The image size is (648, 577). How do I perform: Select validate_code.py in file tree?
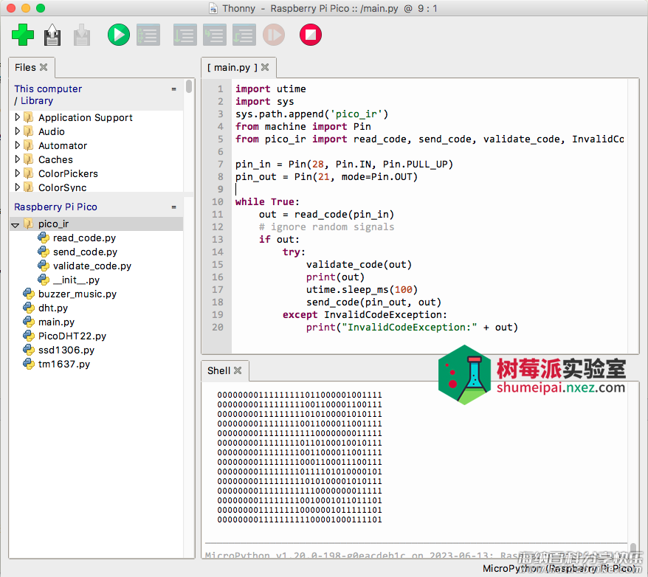(92, 266)
